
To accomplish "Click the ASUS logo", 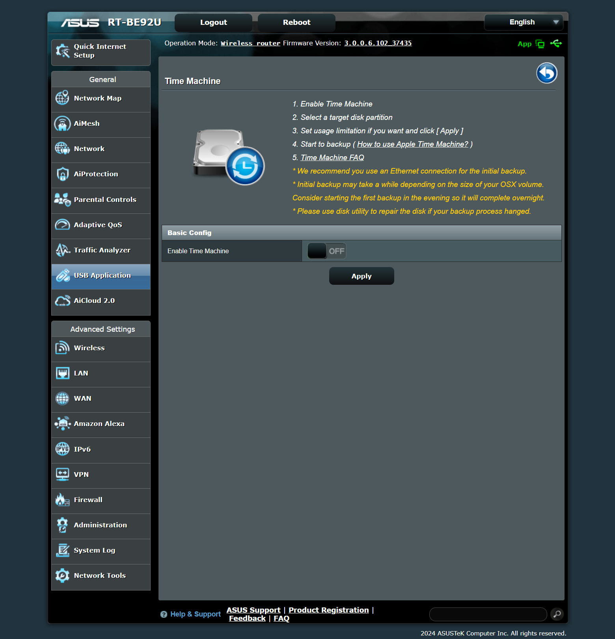I will click(x=80, y=23).
